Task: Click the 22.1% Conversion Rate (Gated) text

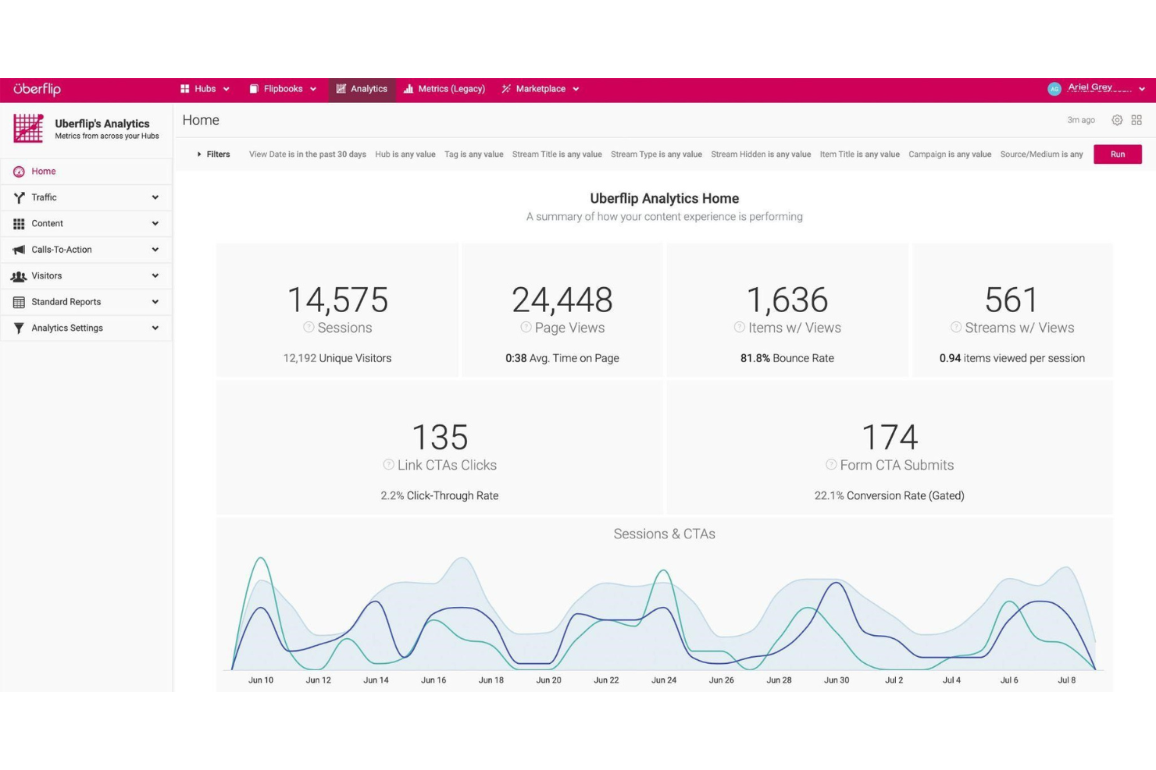Action: point(890,496)
